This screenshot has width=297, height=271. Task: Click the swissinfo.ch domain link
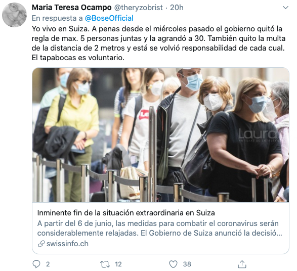pyautogui.click(x=67, y=244)
